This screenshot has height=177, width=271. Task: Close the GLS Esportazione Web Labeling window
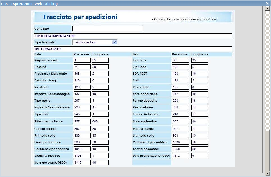[267, 3]
